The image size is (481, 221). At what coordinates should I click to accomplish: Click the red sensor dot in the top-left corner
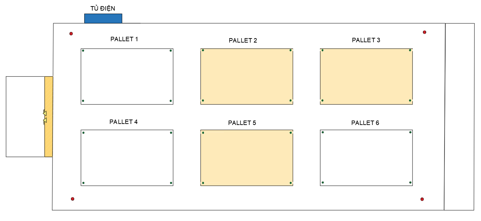pos(71,34)
